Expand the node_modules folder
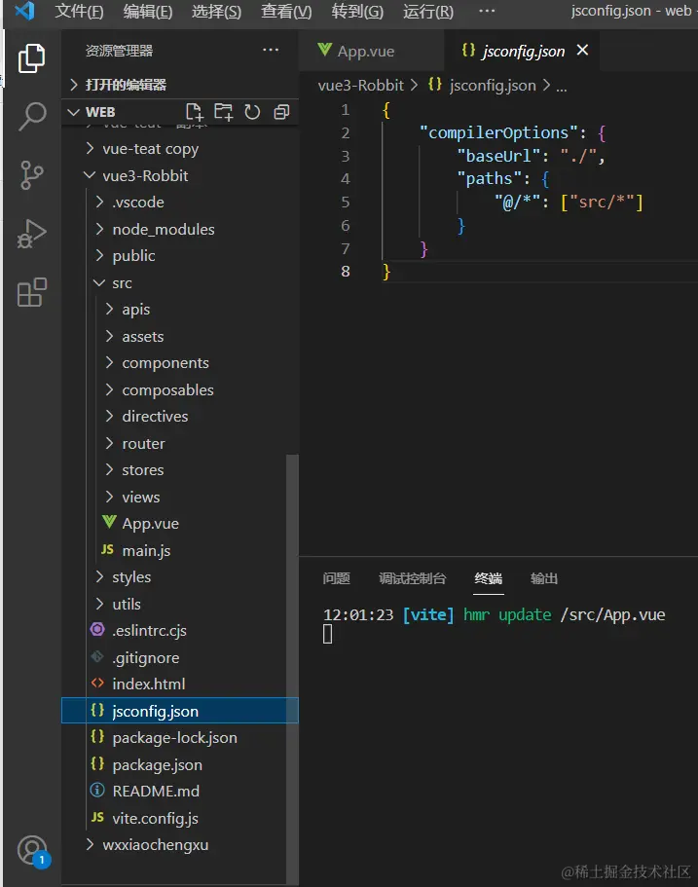This screenshot has width=698, height=887. [x=180, y=229]
